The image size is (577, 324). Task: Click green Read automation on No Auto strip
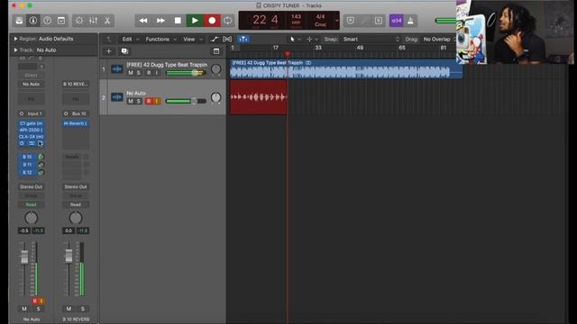pyautogui.click(x=32, y=204)
